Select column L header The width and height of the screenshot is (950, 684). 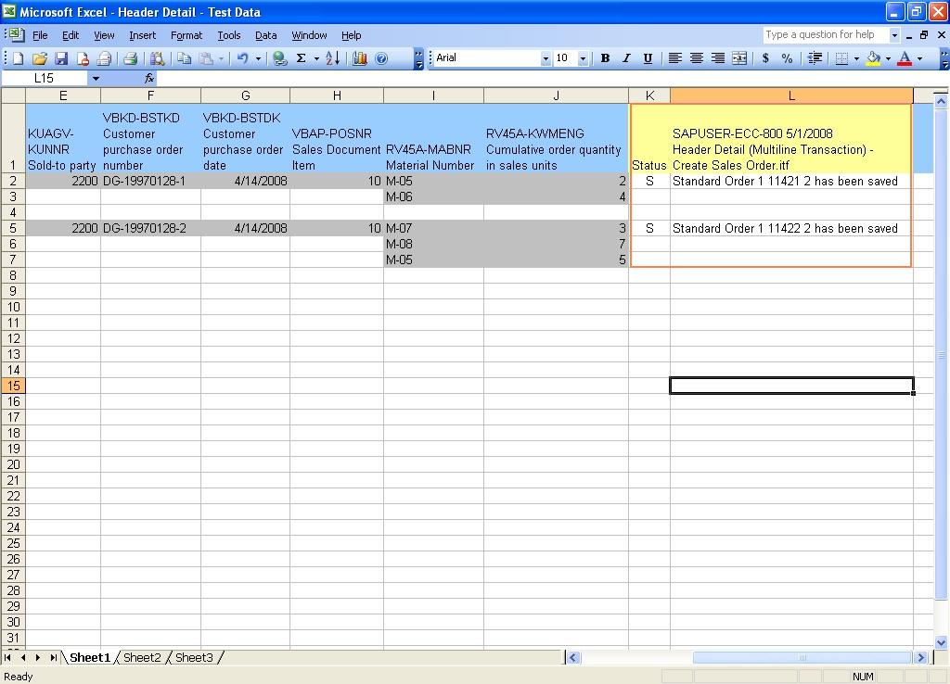[790, 95]
